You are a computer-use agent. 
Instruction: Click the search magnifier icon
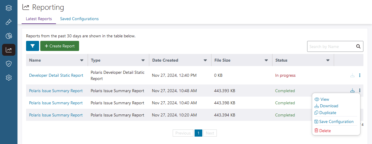point(358,47)
